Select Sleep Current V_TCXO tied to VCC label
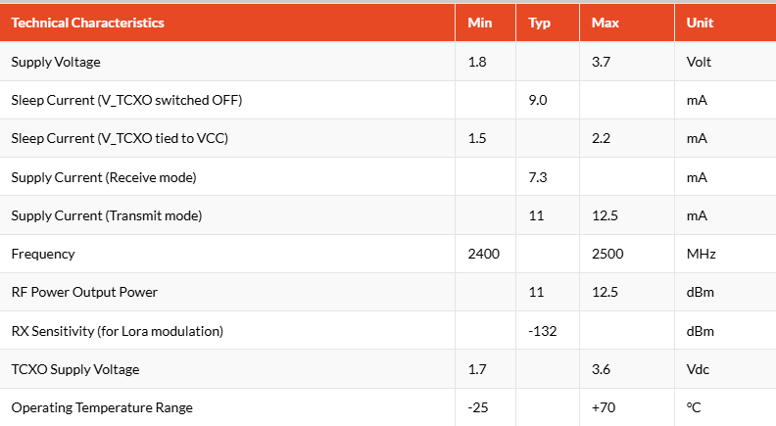The height and width of the screenshot is (426, 776). pyautogui.click(x=120, y=138)
